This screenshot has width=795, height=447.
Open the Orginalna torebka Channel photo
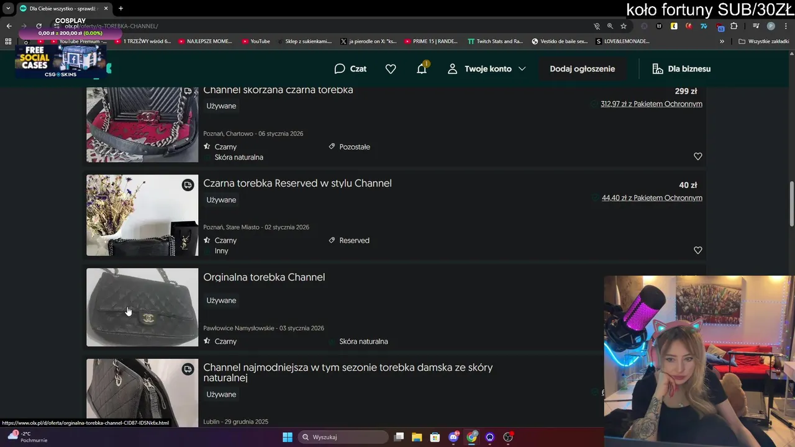tap(142, 307)
